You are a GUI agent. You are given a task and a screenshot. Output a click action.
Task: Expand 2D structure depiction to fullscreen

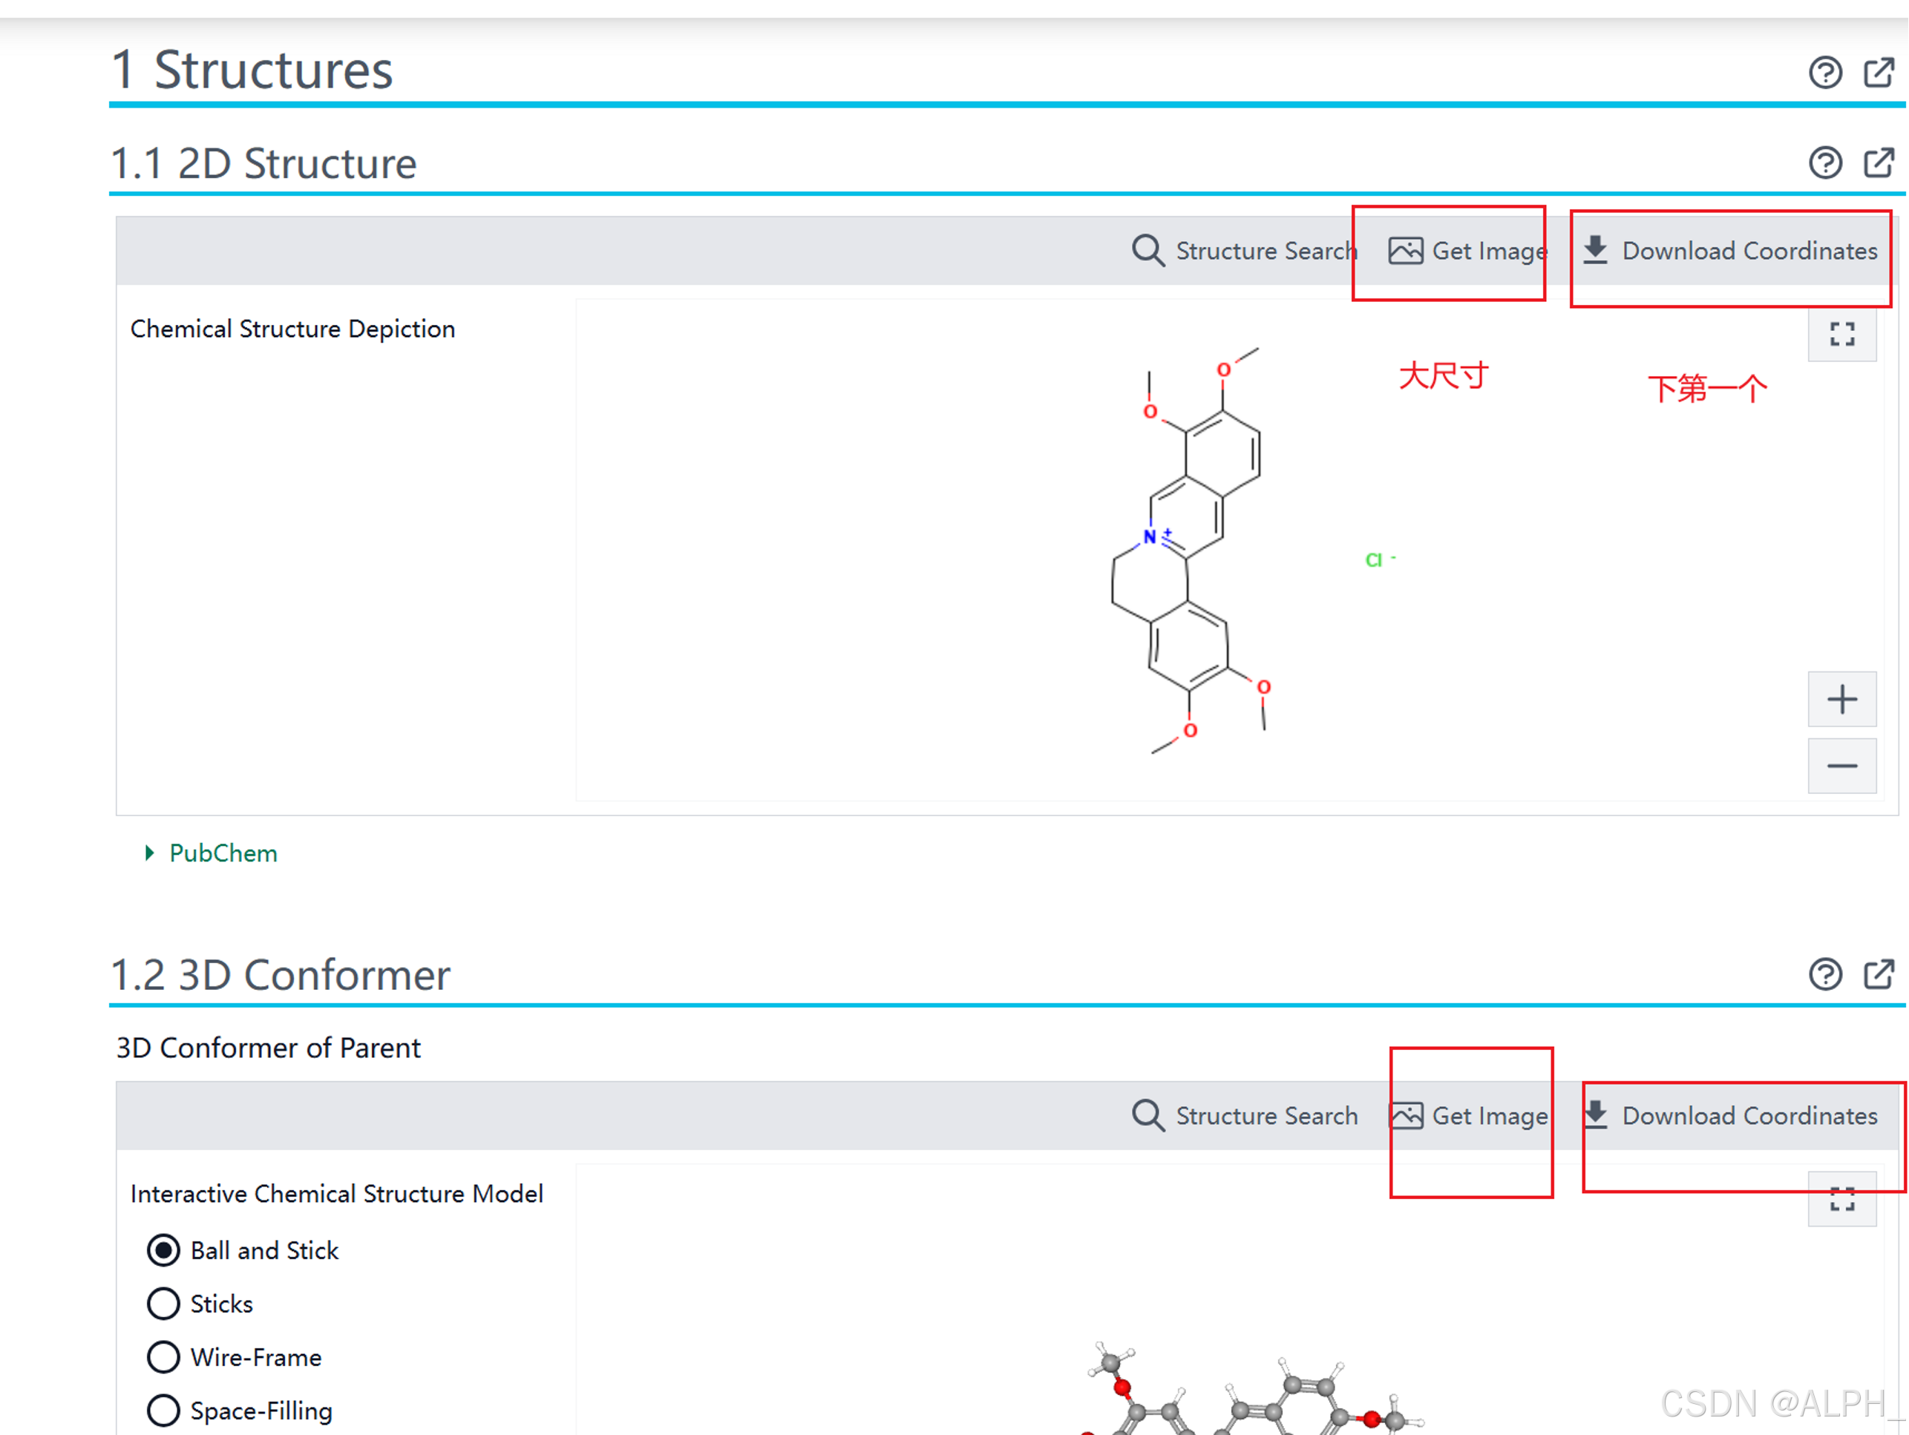click(x=1841, y=334)
